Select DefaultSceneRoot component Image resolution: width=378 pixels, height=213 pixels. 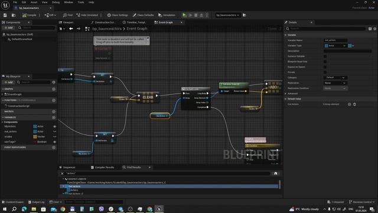(x=22, y=39)
